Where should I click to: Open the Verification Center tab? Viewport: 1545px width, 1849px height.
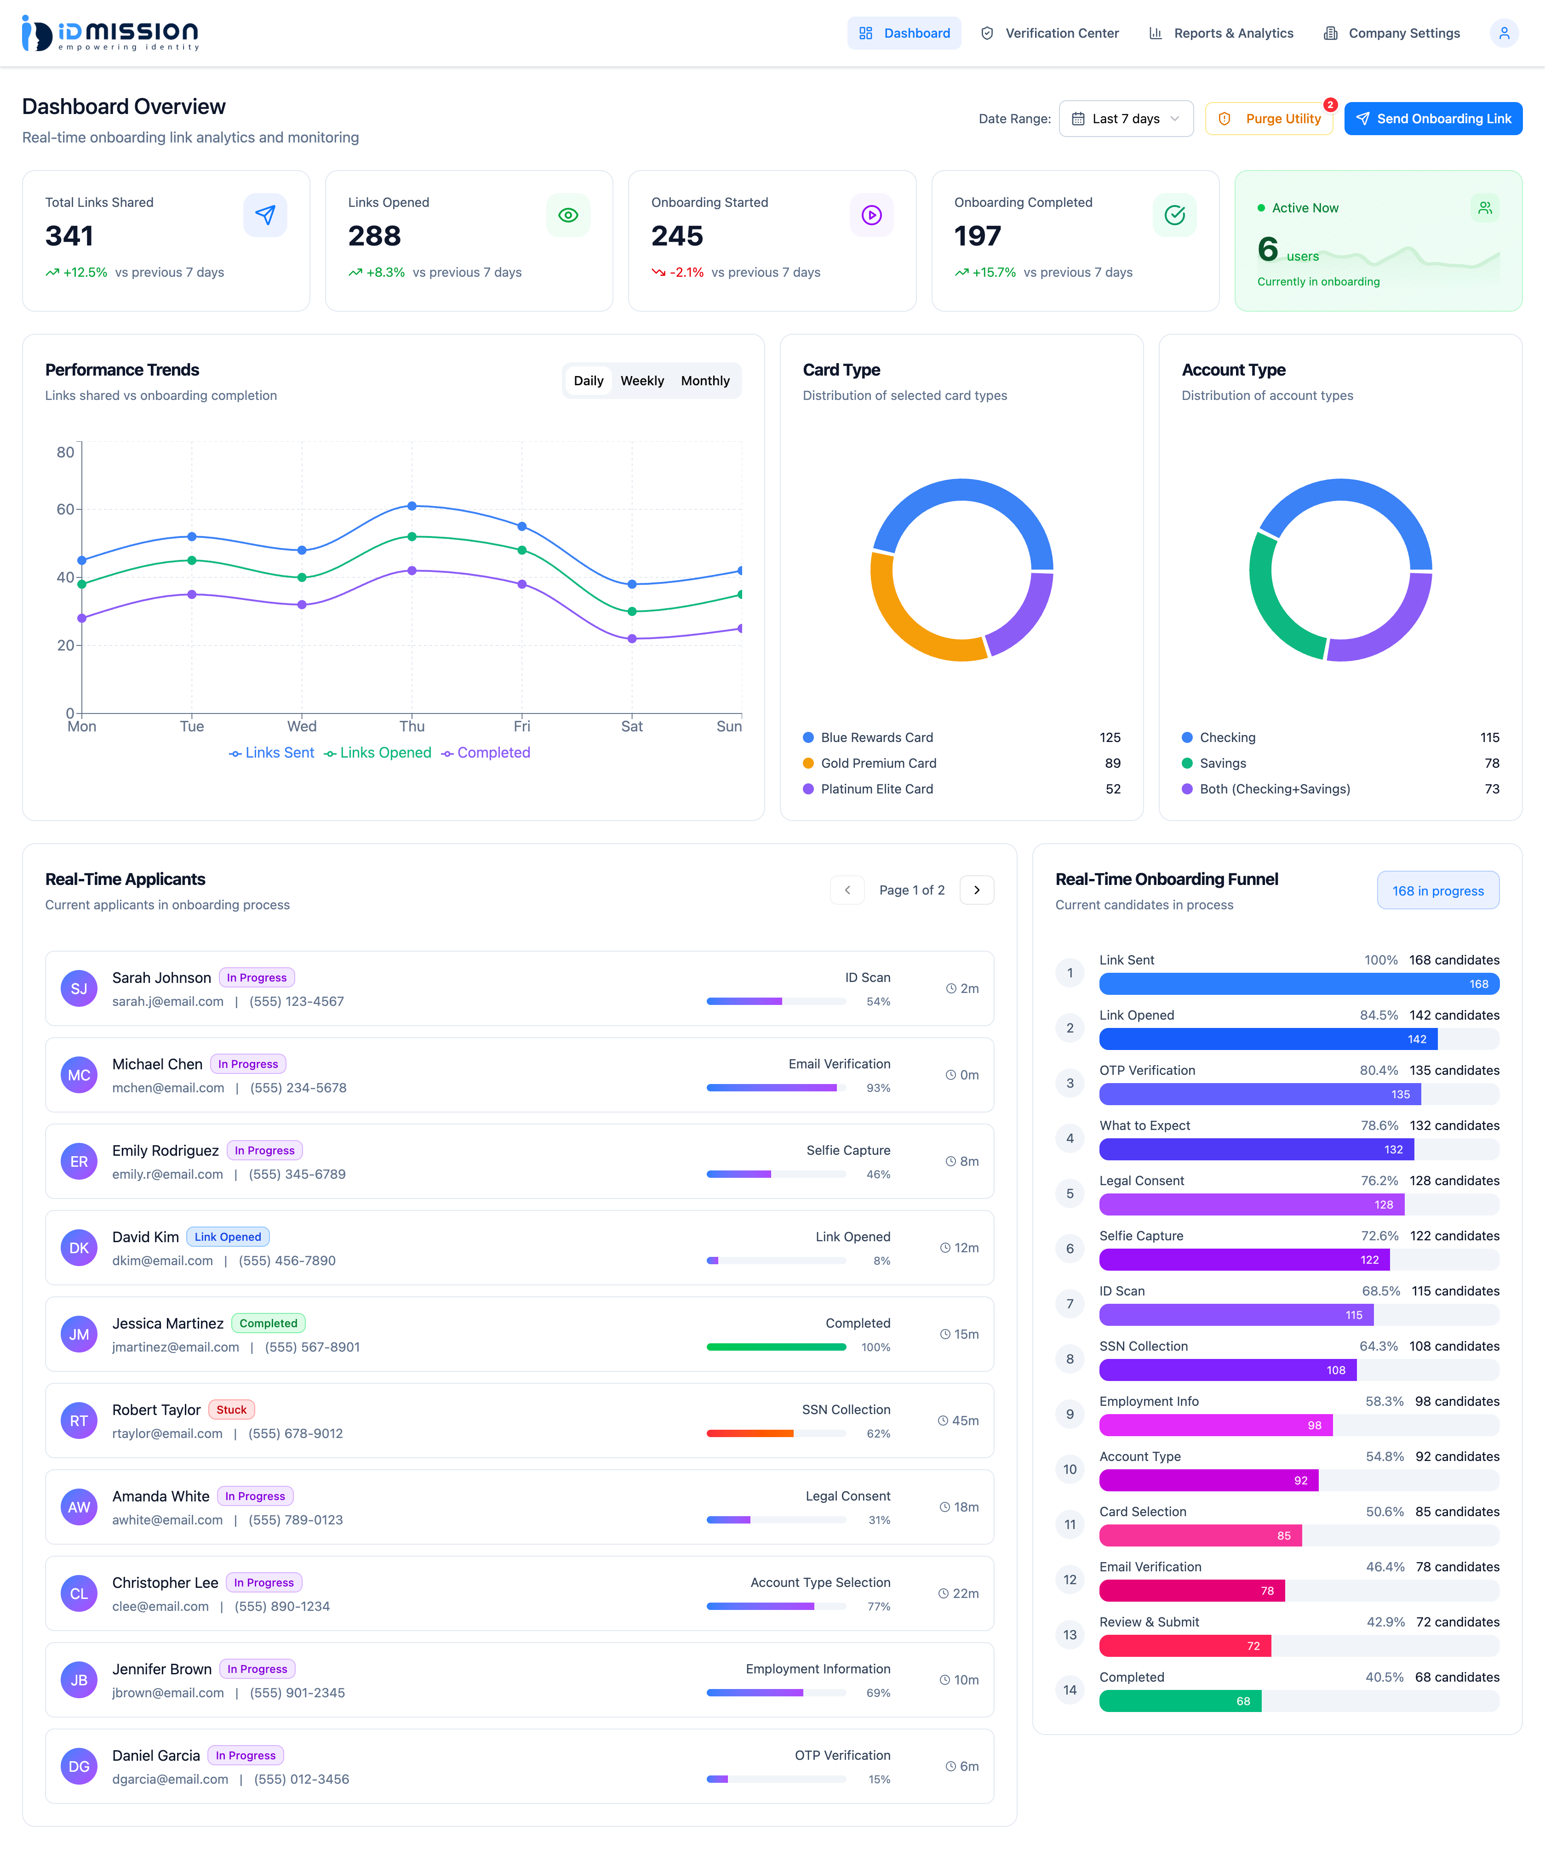tap(1049, 34)
